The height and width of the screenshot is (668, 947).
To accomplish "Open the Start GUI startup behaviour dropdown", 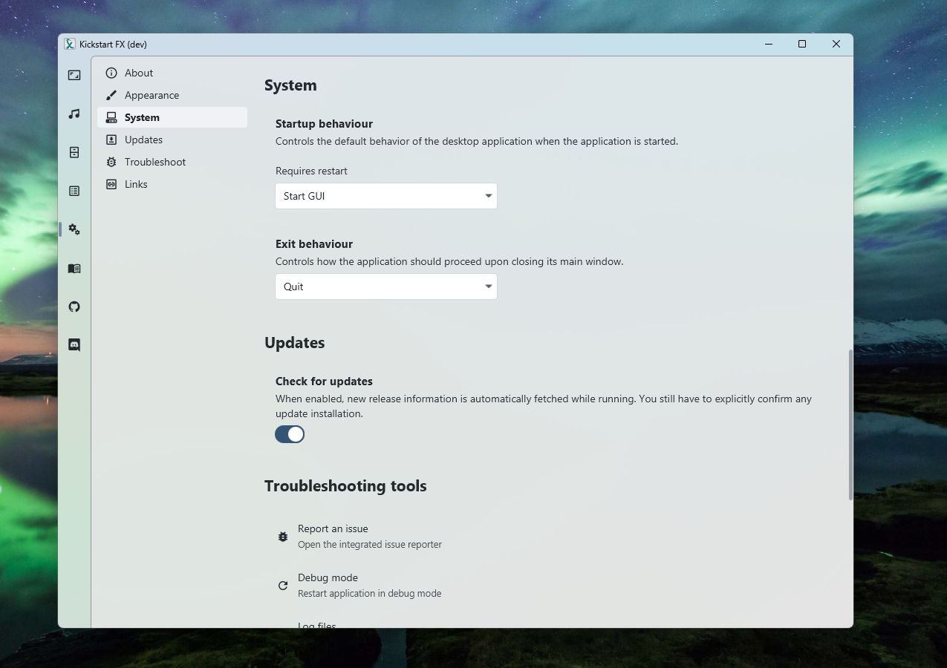I will pos(386,196).
